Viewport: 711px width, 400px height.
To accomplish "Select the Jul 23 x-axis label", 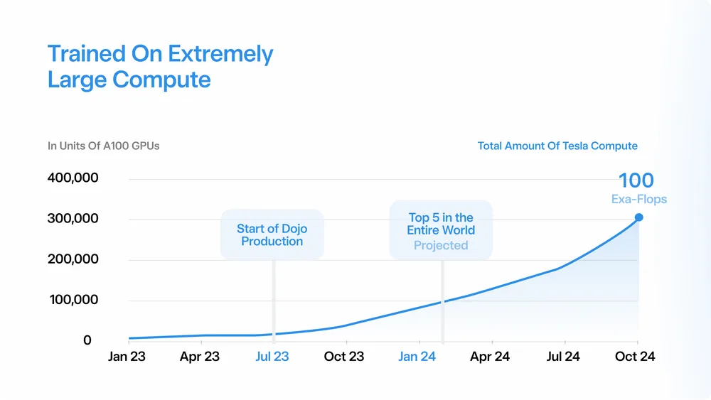I will (272, 357).
